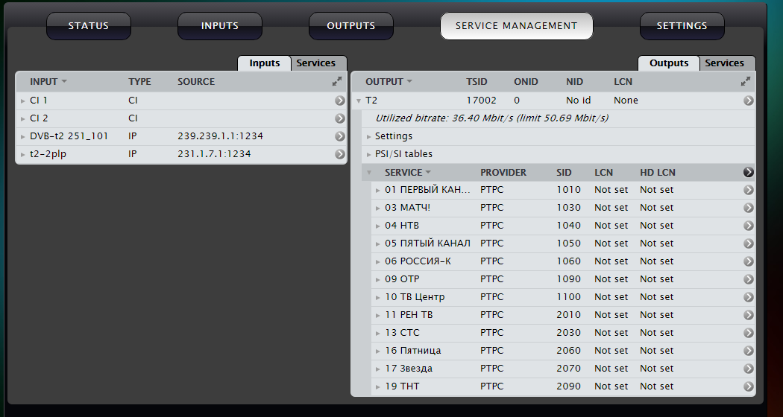This screenshot has height=417, width=783.
Task: Click arrow icon for 16 Пятница service
Action: tap(749, 351)
